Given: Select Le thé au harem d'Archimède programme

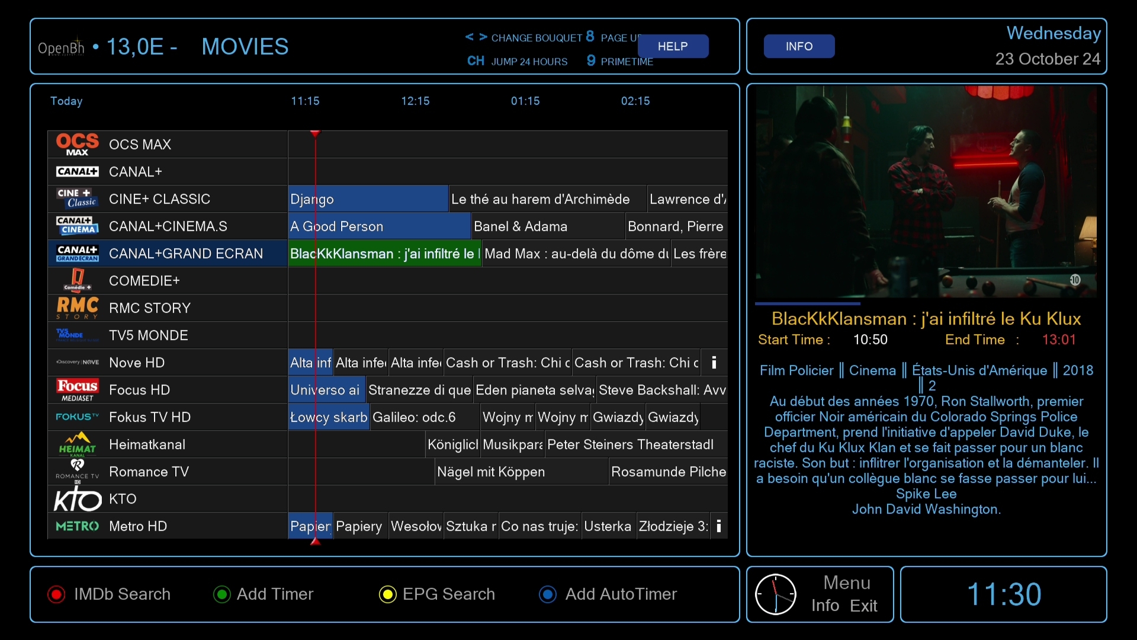Looking at the screenshot, I should coord(547,199).
